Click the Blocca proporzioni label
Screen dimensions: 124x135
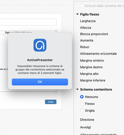[x=94, y=34]
